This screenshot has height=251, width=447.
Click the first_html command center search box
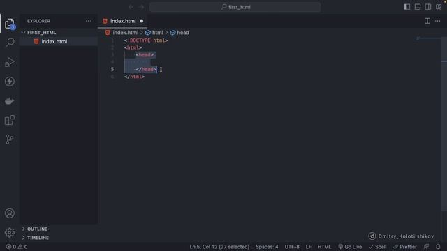pyautogui.click(x=235, y=7)
